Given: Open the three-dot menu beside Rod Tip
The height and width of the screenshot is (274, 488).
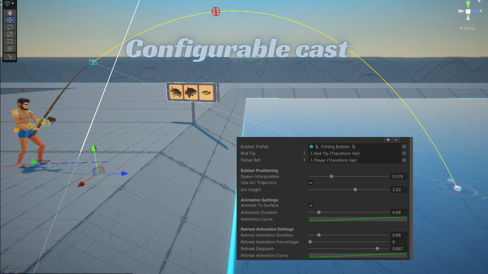Looking at the screenshot, I should [x=303, y=153].
